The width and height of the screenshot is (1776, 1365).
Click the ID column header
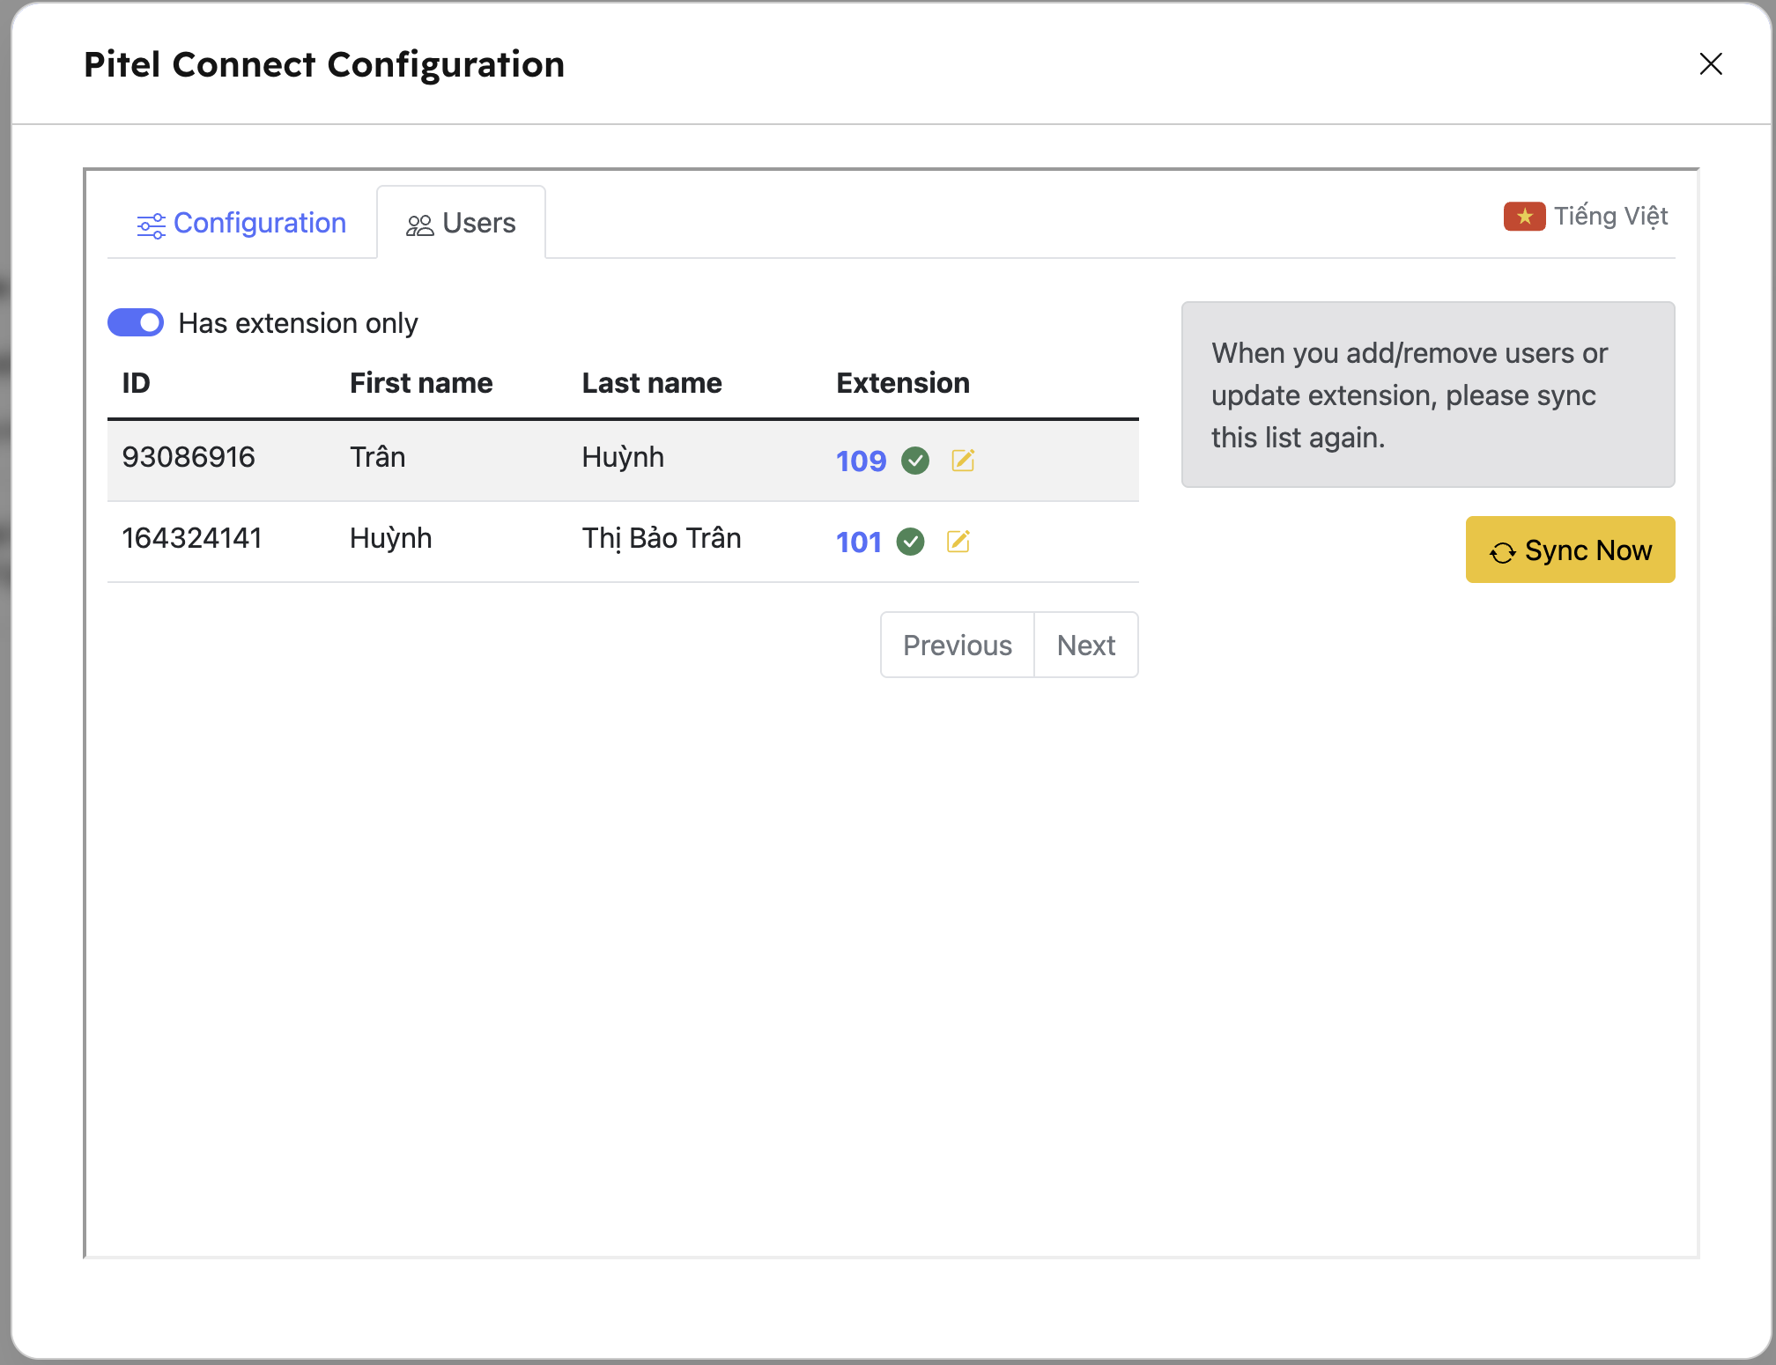[x=136, y=383]
